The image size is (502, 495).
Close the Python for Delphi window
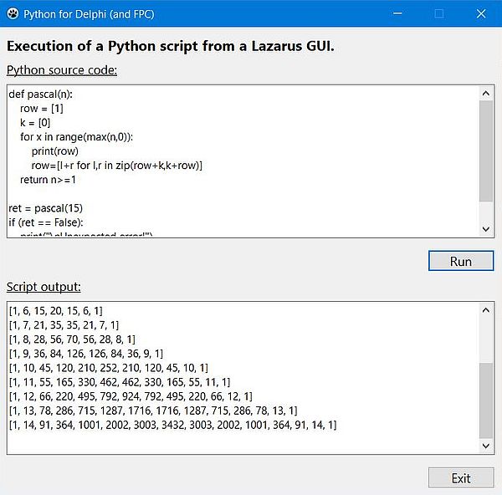click(481, 13)
